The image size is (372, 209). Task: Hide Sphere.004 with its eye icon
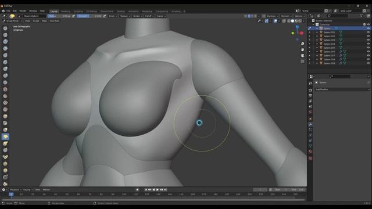coord(368,44)
